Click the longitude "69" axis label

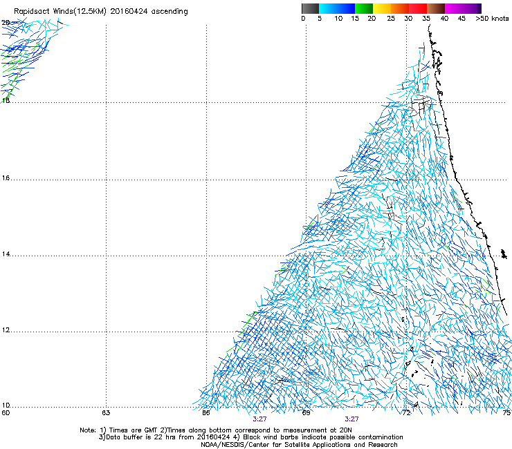[306, 413]
